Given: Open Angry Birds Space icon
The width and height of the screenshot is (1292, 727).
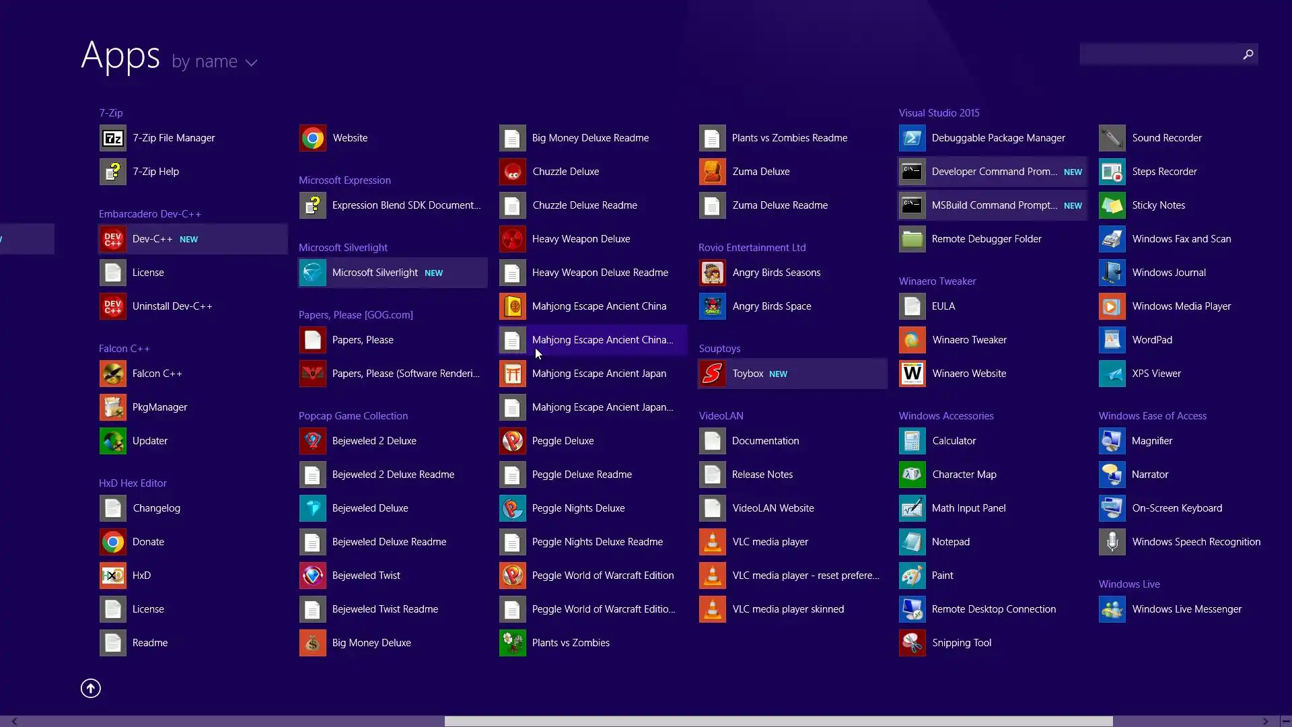Looking at the screenshot, I should click(x=712, y=306).
